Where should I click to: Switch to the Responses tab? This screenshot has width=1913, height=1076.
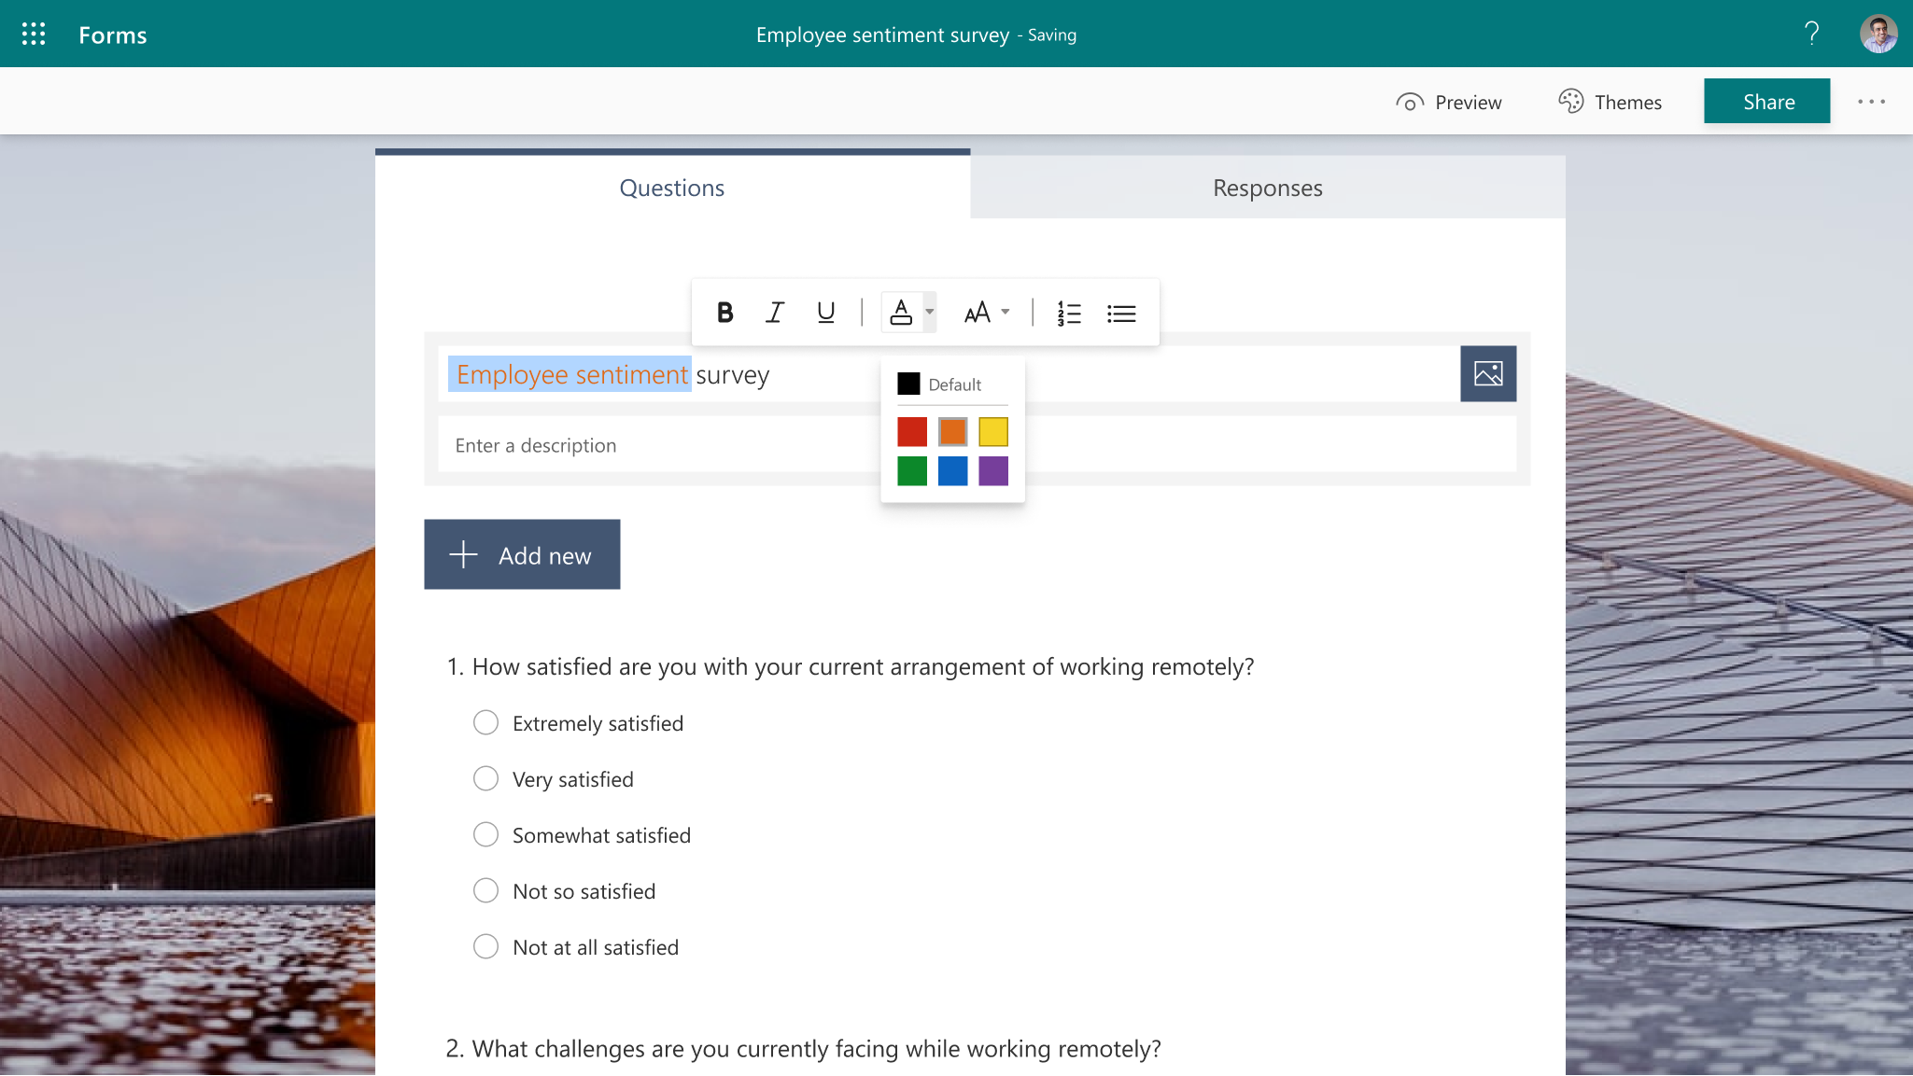[x=1267, y=188]
